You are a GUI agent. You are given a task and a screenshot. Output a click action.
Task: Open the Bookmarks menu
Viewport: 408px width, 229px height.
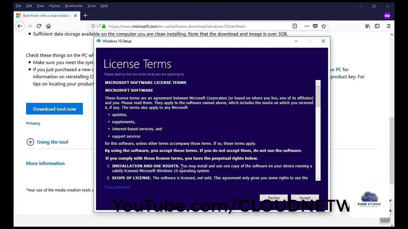click(74, 6)
